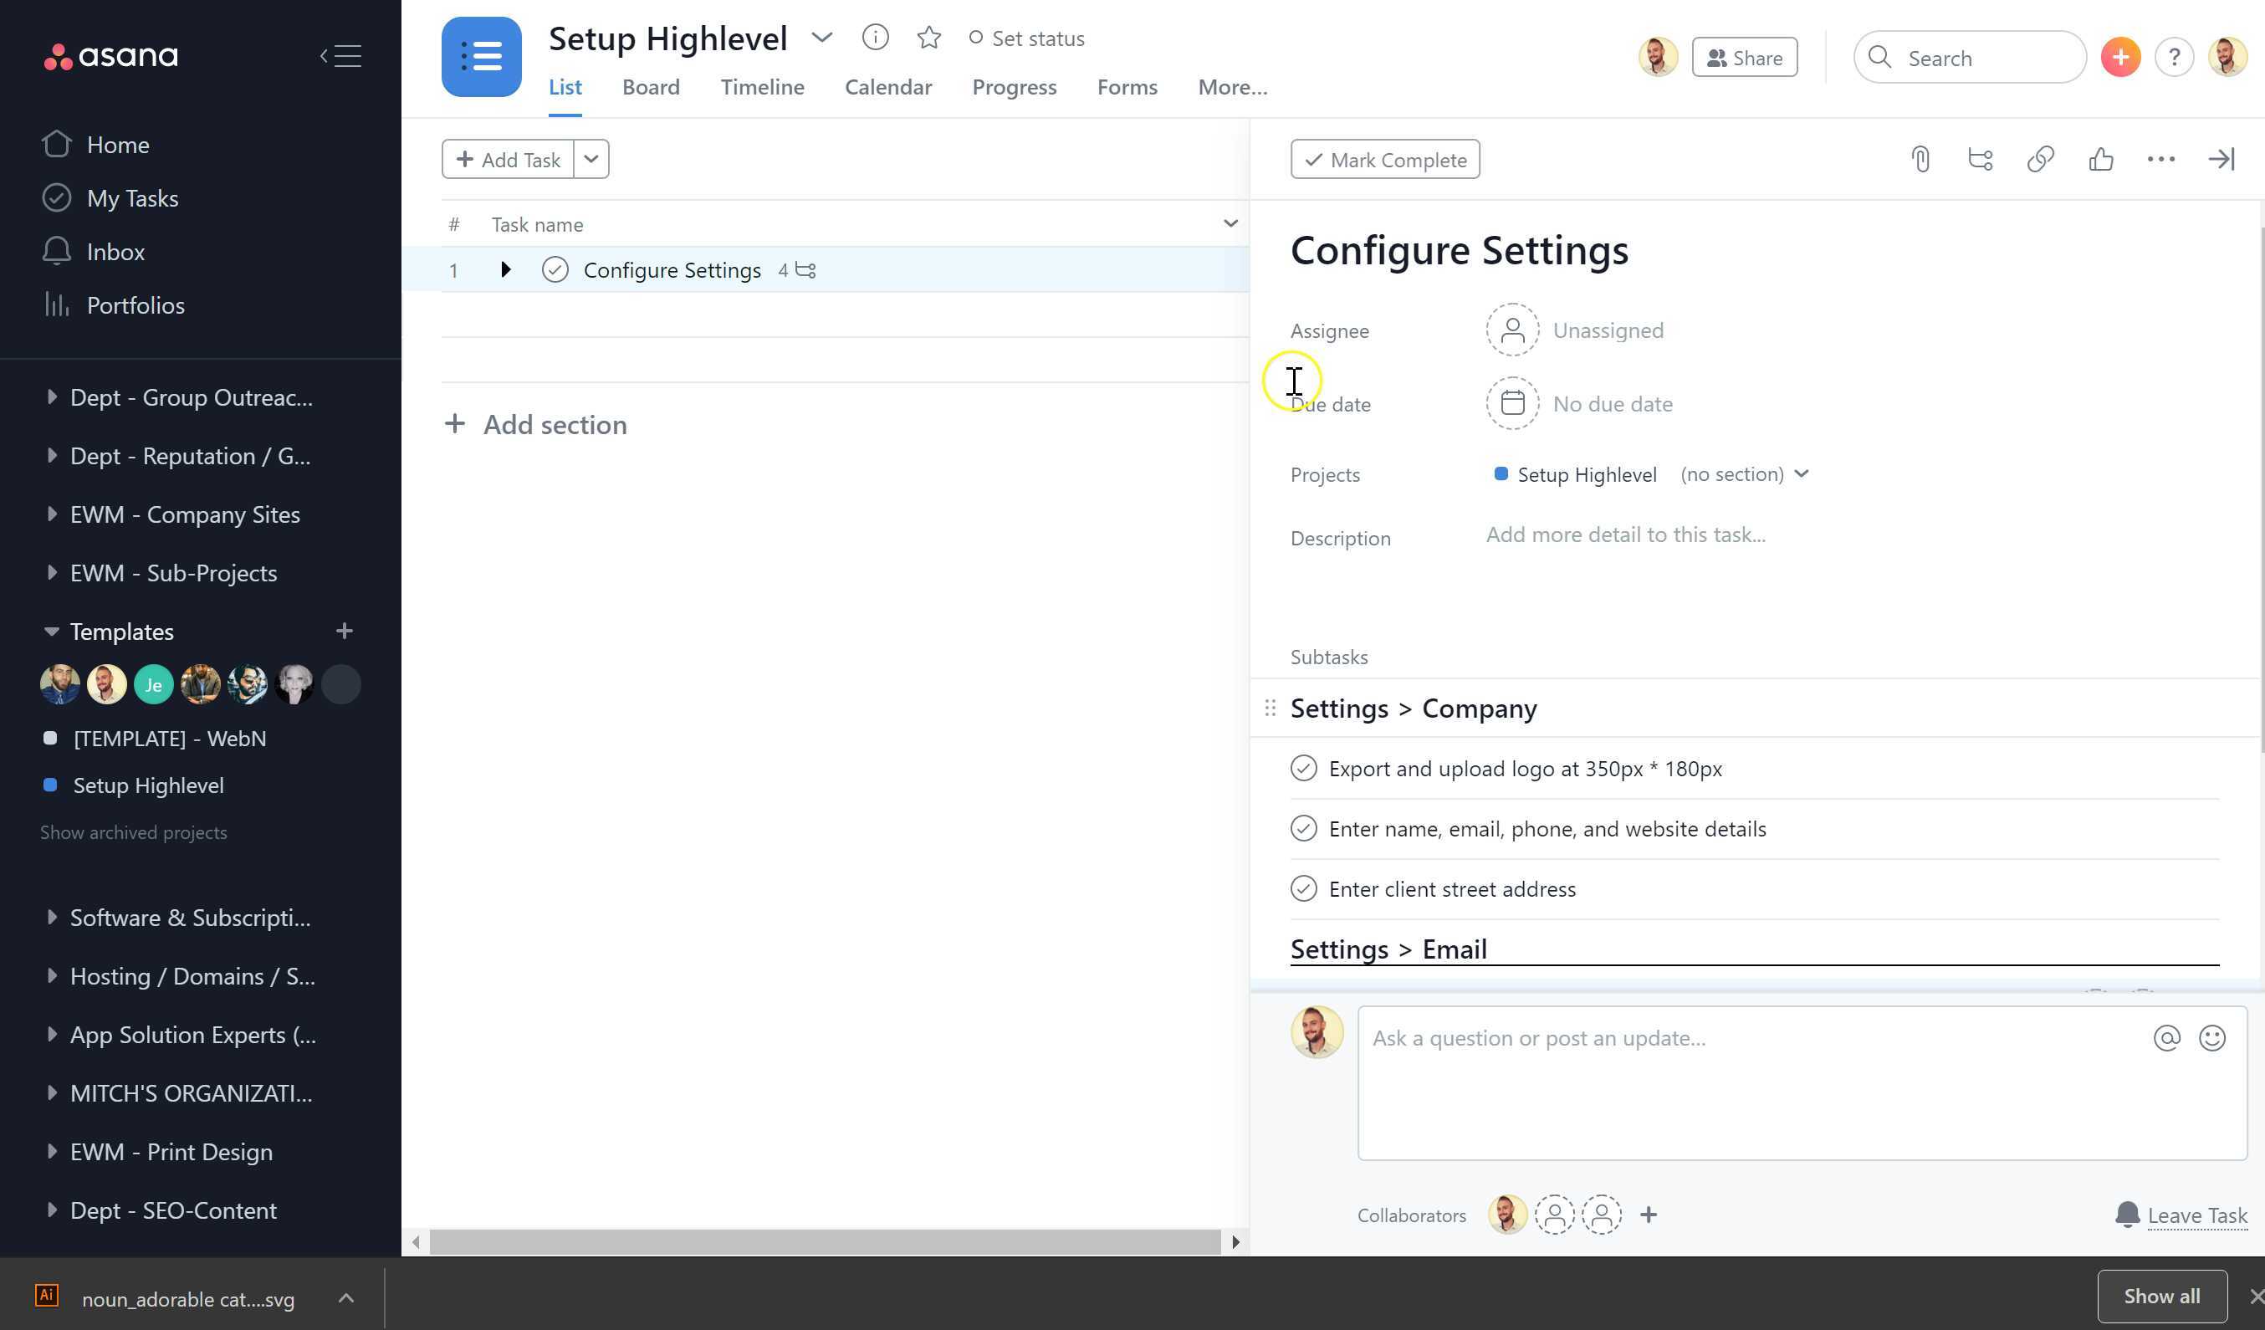Viewport: 2265px width, 1330px height.
Task: Check off 'Enter client street address' subtask
Action: pyautogui.click(x=1303, y=889)
